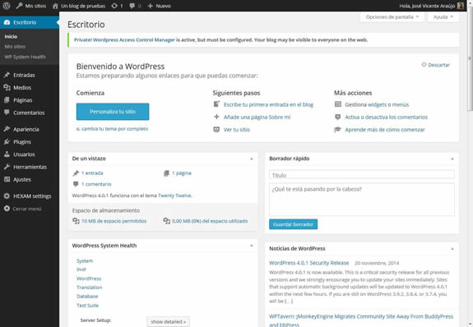Click cambia tu tema por completo link
Image resolution: width=473 pixels, height=327 pixels.
point(115,129)
